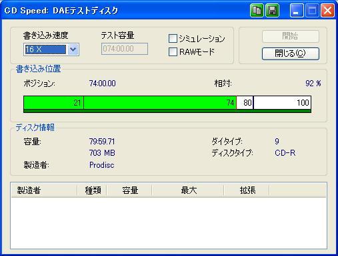Viewport: 338px width, 256px height.
Task: Click the テスト容量 field showing 074:00.00
Action: pos(125,49)
